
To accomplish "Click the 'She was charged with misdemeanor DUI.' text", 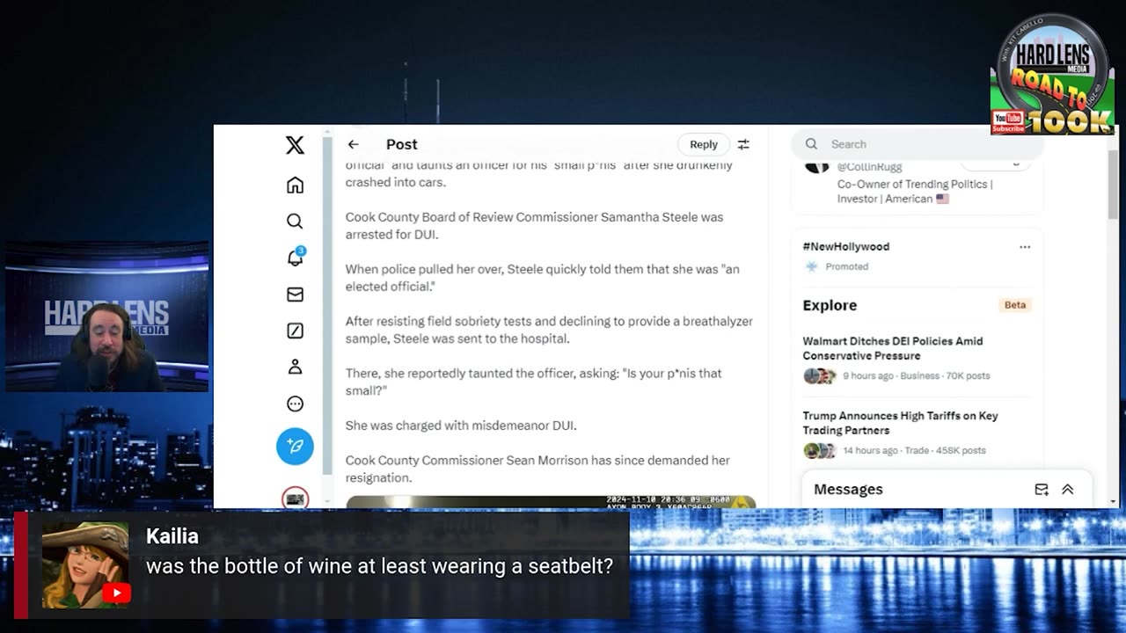I will (461, 426).
